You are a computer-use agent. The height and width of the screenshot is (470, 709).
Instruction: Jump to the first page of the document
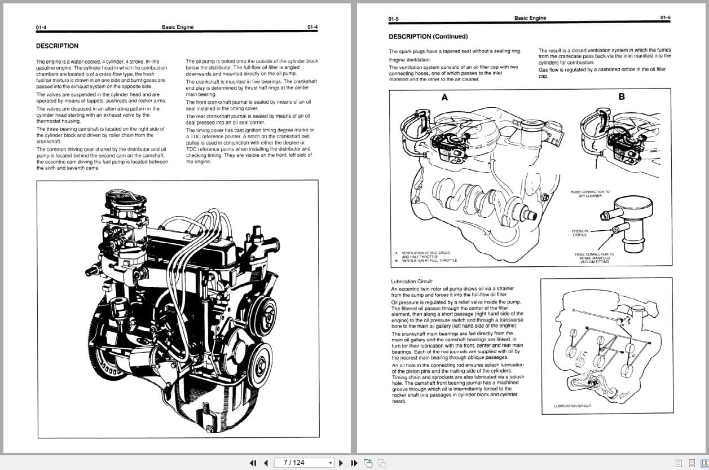point(253,463)
